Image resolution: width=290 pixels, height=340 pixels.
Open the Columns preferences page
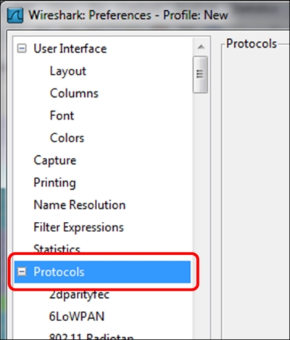coord(74,94)
